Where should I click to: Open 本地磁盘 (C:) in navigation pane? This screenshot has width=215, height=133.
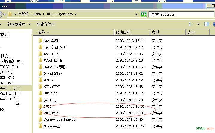coord(12,61)
